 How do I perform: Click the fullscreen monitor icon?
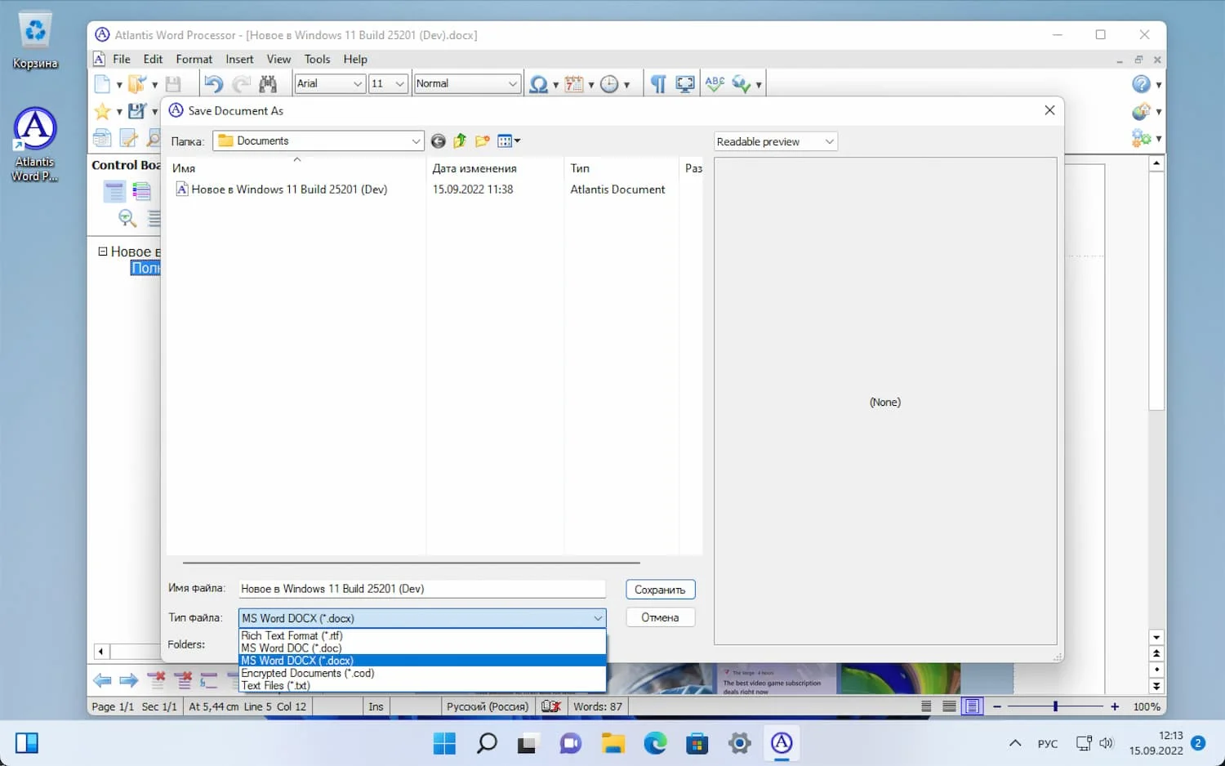pos(685,84)
